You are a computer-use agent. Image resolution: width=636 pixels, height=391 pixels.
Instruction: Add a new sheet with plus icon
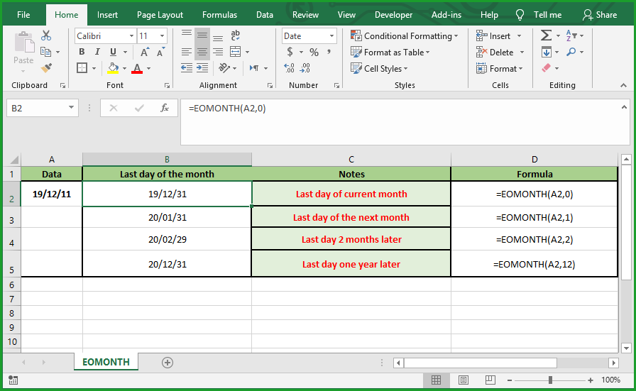168,362
